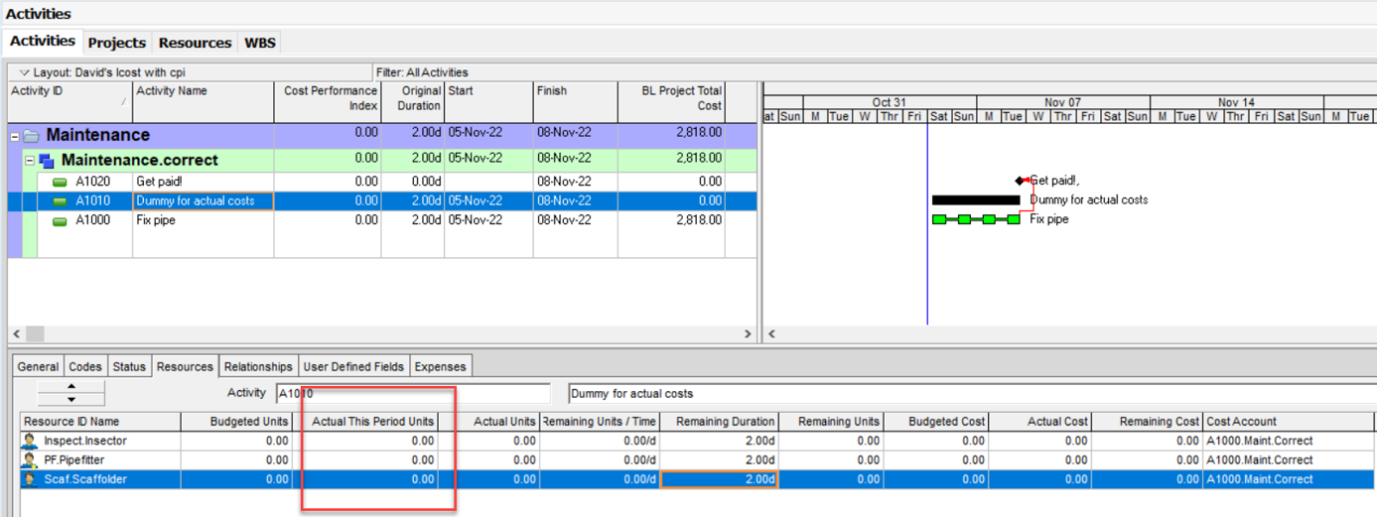The image size is (1377, 517).
Task: Click the PF.Pipefitter resource person icon
Action: [31, 460]
